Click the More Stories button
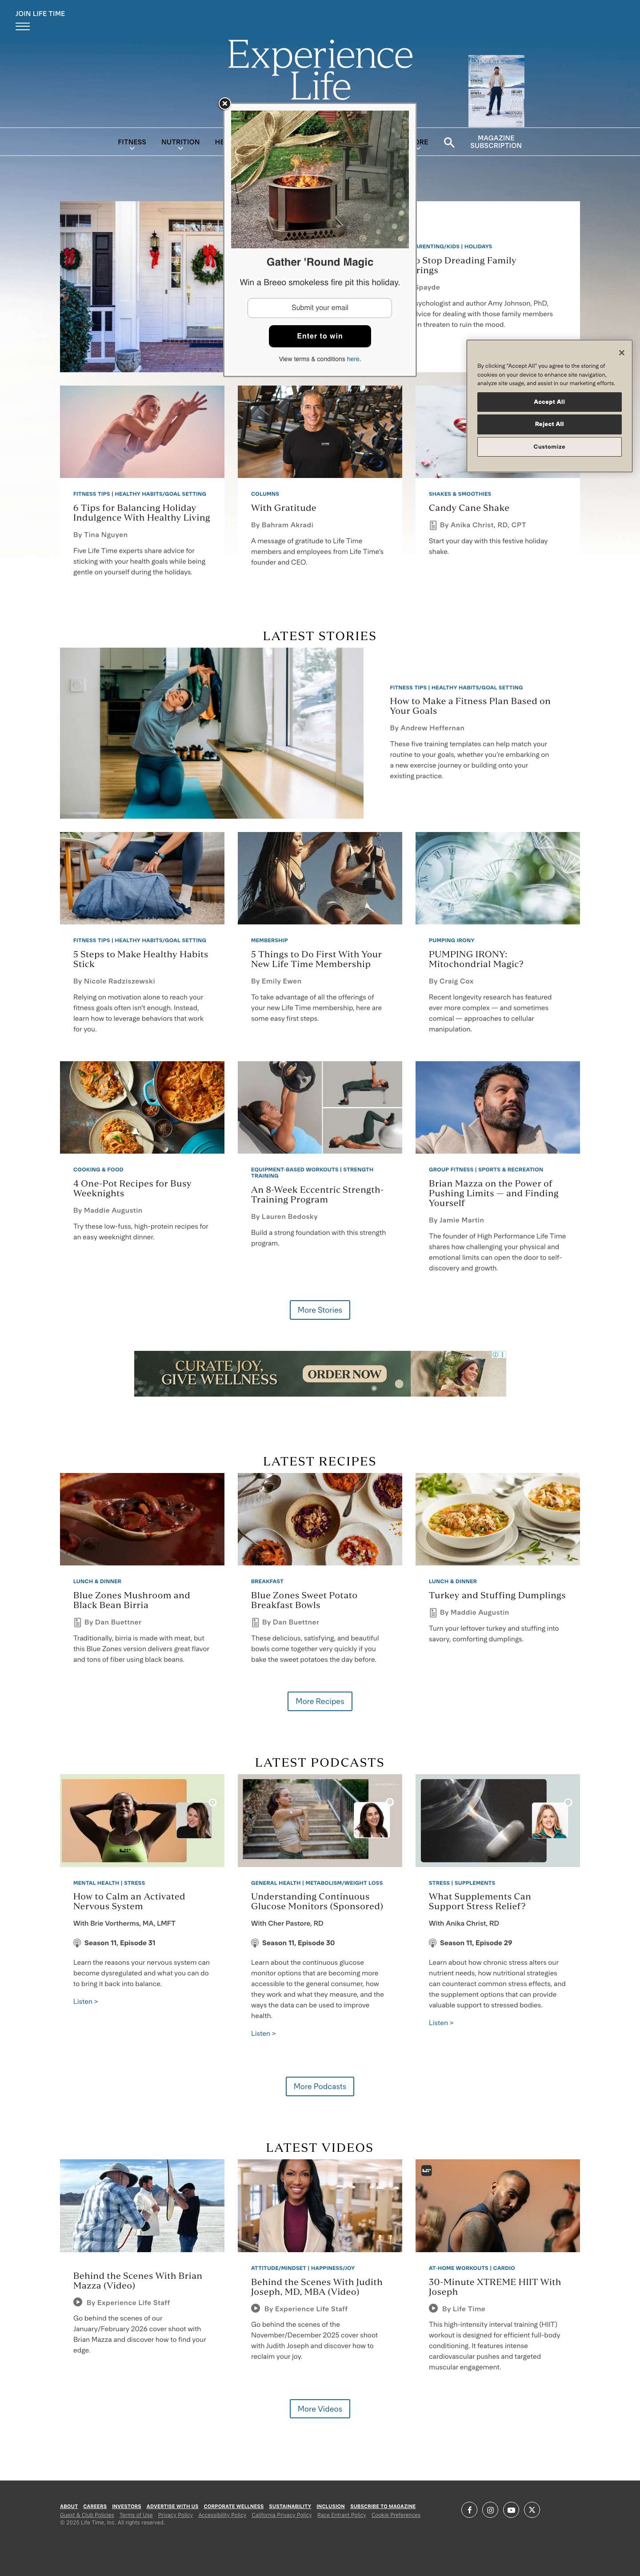The height and width of the screenshot is (2576, 640). [320, 1310]
